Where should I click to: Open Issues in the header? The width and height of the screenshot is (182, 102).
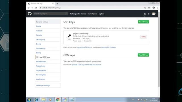[x=84, y=14]
